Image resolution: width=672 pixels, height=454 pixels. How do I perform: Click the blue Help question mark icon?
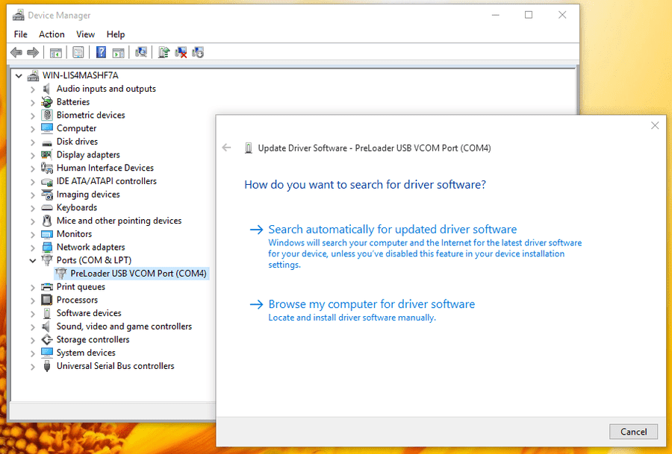tap(101, 53)
